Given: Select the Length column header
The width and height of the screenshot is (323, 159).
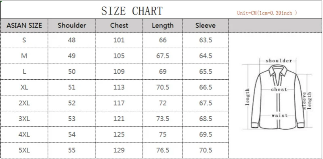Looking at the screenshot, I should (163, 26).
